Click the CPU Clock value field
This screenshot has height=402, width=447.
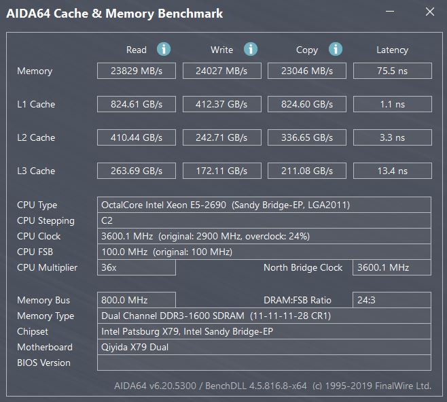264,236
